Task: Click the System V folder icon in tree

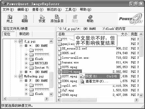Action: 31,67
